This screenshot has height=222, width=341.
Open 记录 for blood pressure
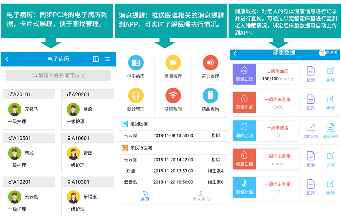[311, 74]
